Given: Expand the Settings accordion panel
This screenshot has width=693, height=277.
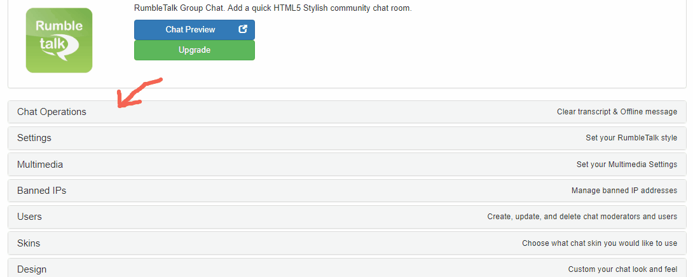Looking at the screenshot, I should [34, 138].
